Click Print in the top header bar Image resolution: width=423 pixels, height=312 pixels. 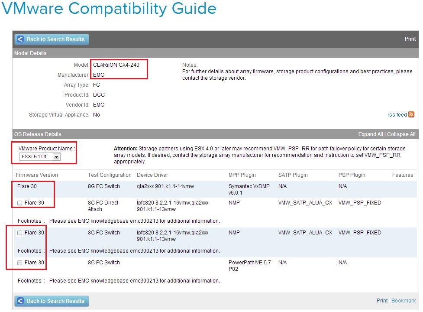coord(410,39)
